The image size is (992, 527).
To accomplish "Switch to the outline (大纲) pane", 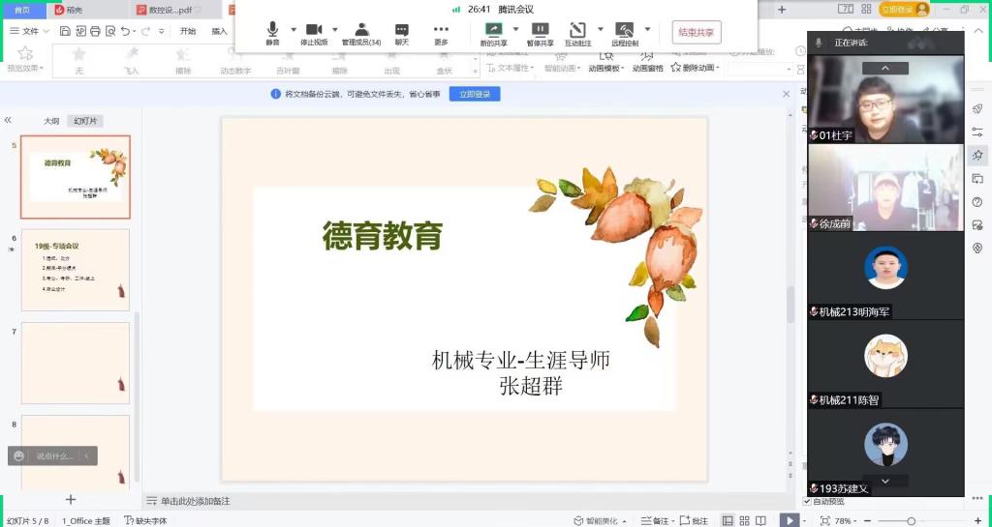I will 51,121.
